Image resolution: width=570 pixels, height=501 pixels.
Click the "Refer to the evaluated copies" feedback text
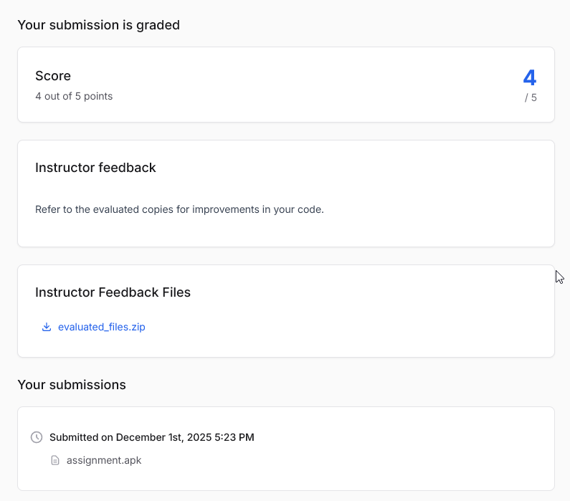click(179, 210)
